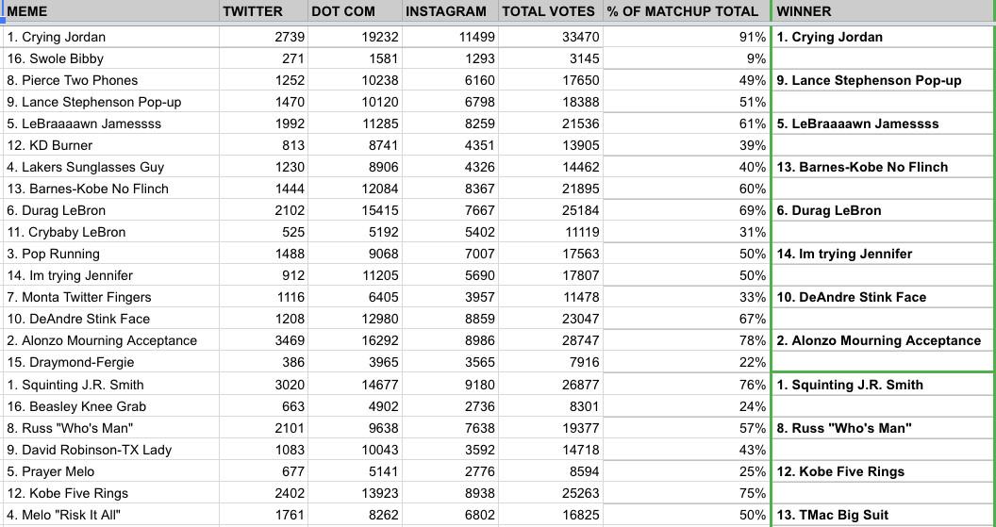Select the "16. Swole Bibby" meme cell
996x527 pixels.
[110, 58]
